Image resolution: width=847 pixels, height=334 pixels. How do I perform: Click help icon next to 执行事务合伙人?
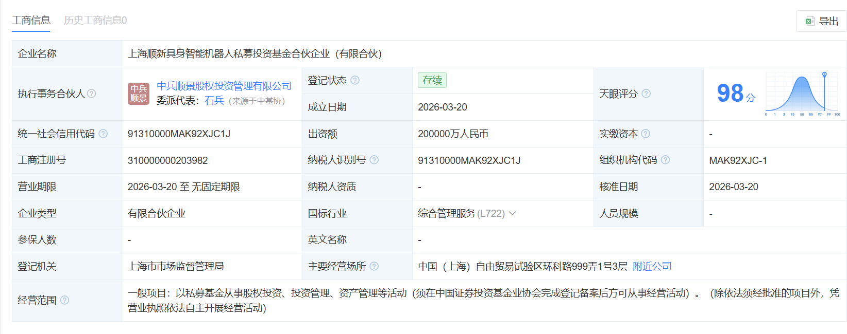pos(92,94)
